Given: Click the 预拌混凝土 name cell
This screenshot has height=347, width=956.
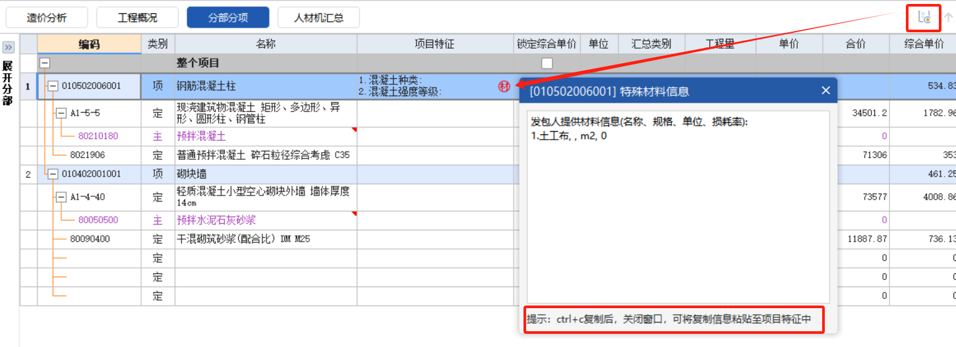Looking at the screenshot, I should tap(266, 136).
